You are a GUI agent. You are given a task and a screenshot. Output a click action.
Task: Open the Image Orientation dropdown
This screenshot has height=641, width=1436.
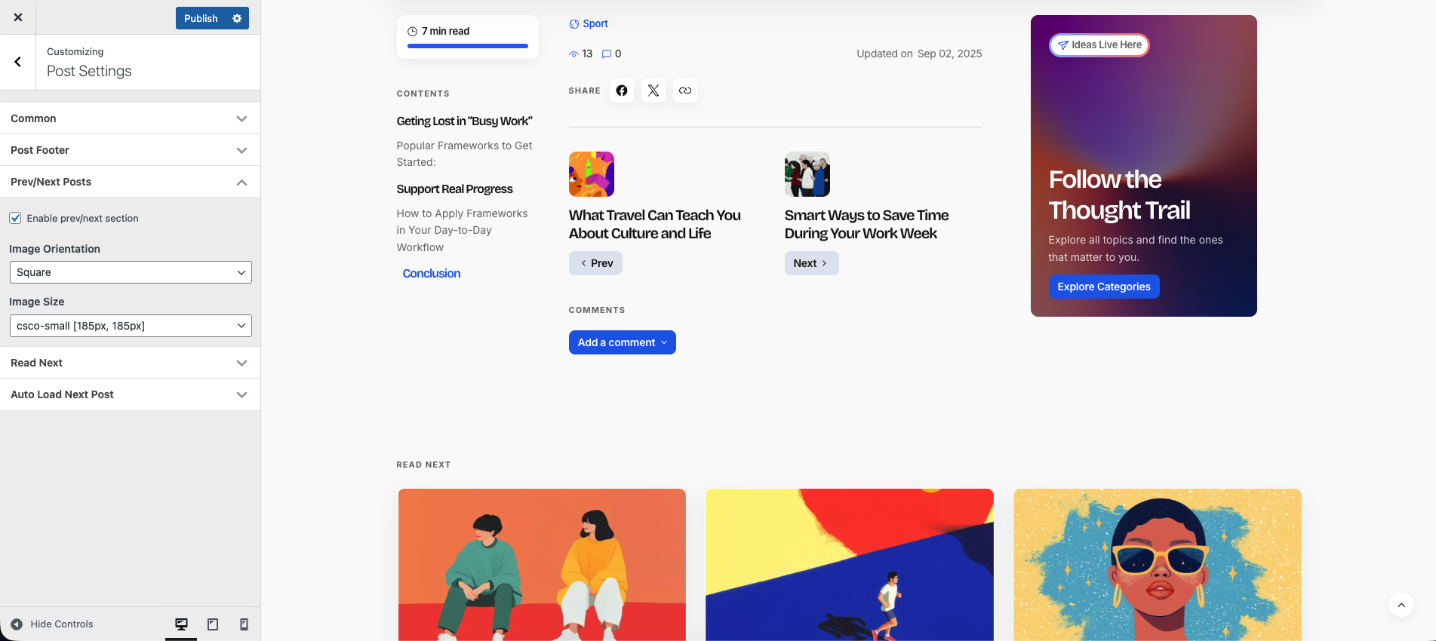click(x=131, y=272)
